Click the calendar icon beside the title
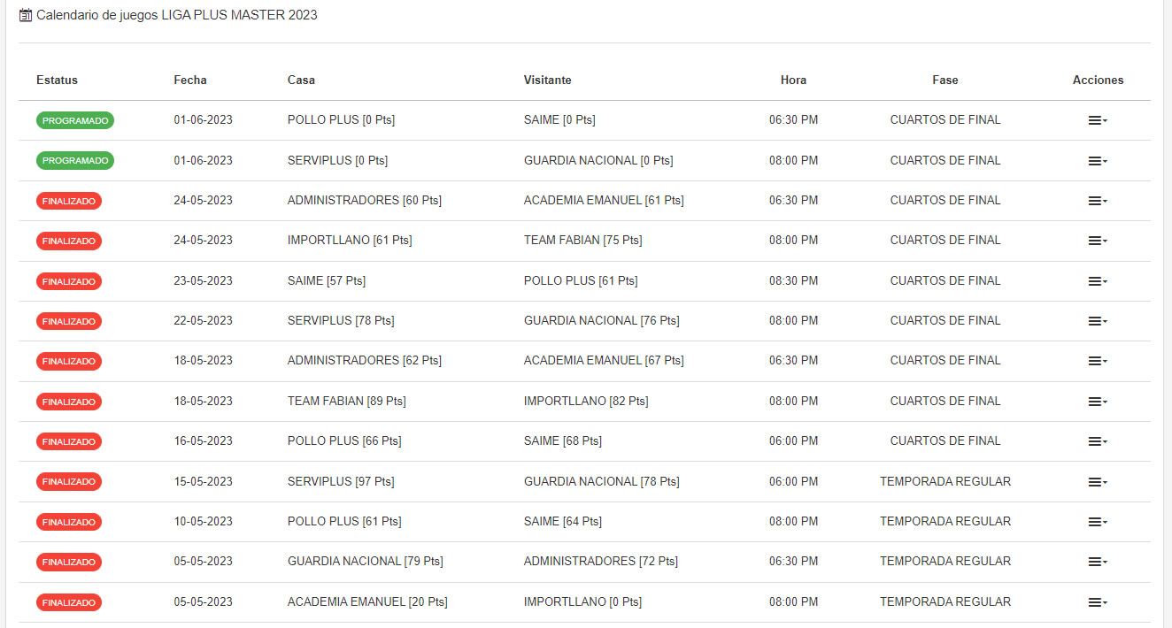The width and height of the screenshot is (1172, 628). point(26,15)
